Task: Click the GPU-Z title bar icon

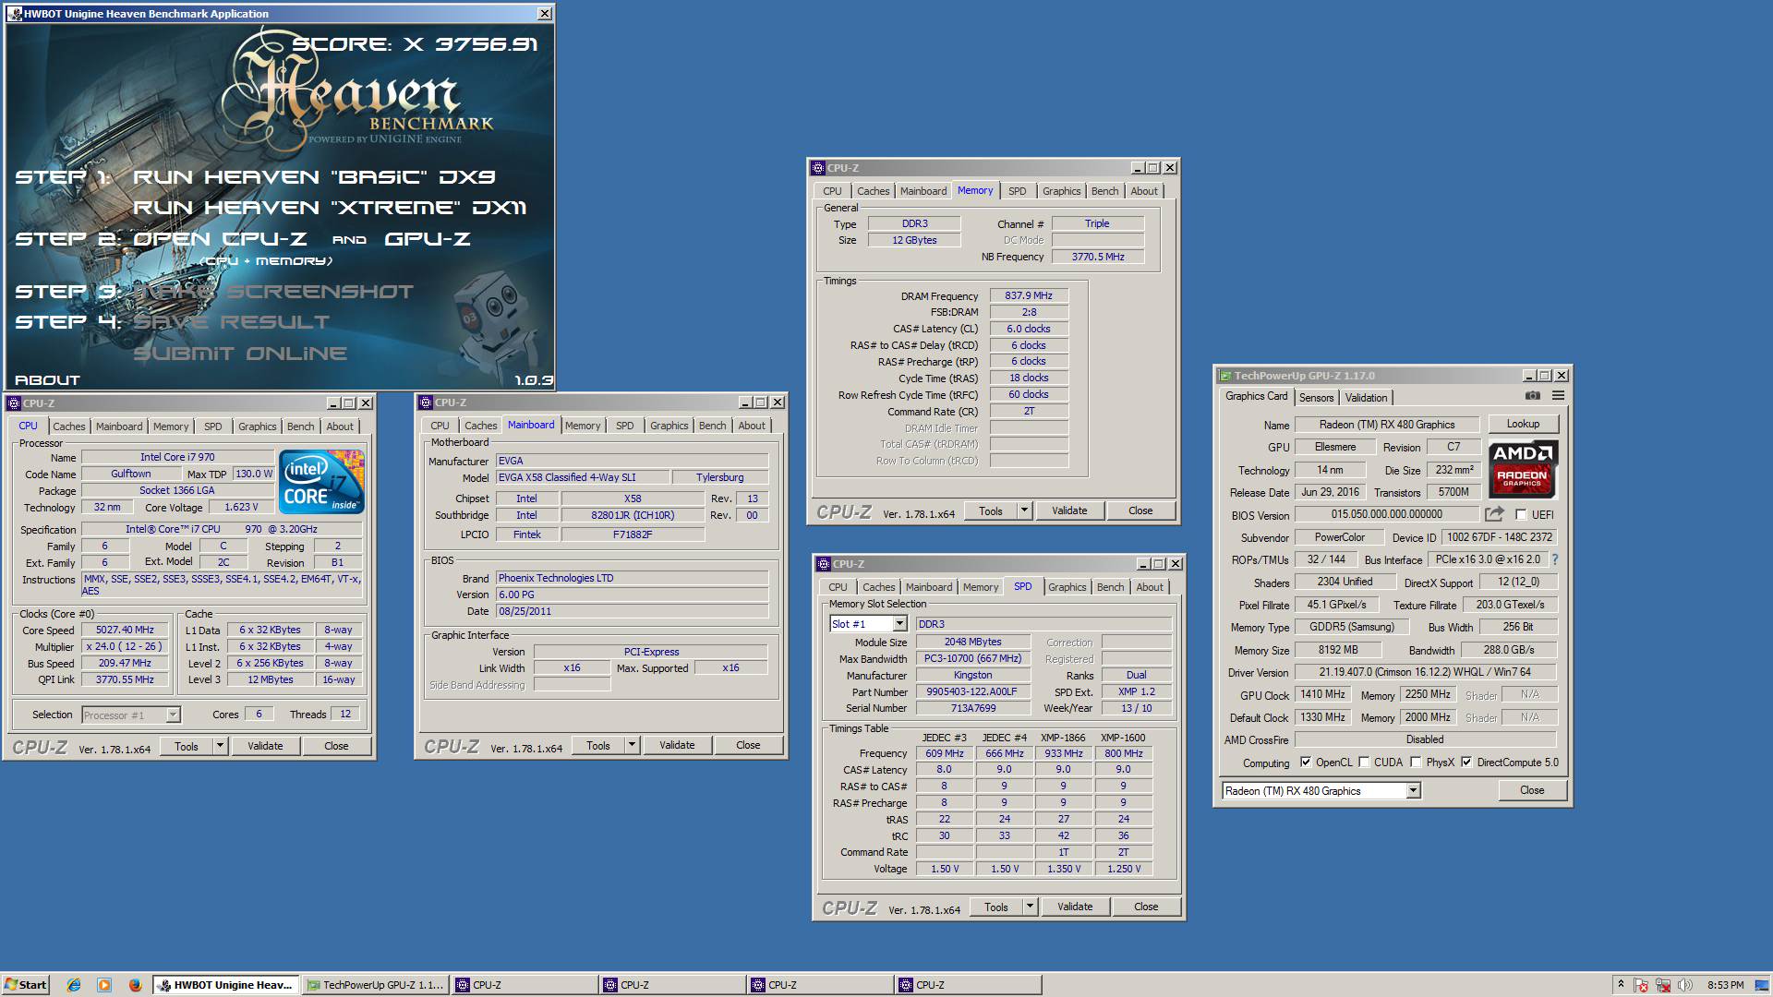Action: [x=1224, y=376]
